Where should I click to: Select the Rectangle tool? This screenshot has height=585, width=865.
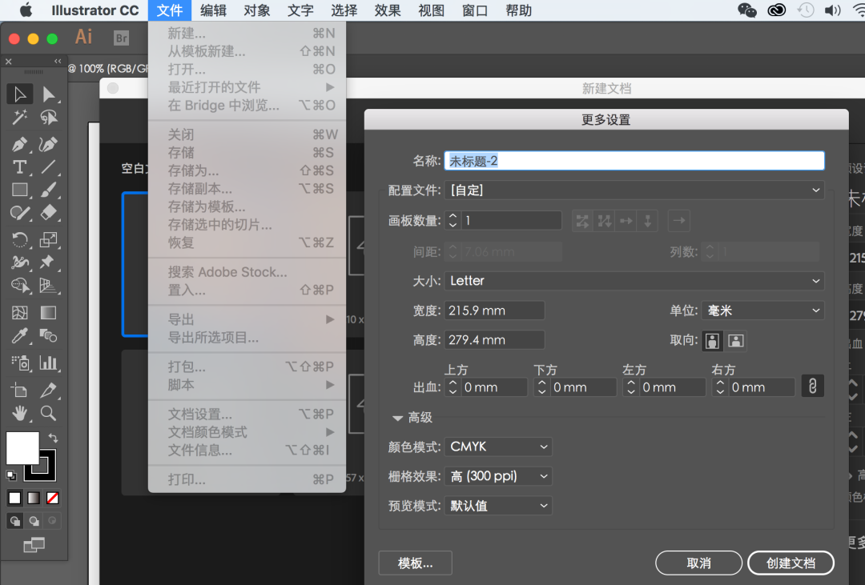pyautogui.click(x=19, y=190)
